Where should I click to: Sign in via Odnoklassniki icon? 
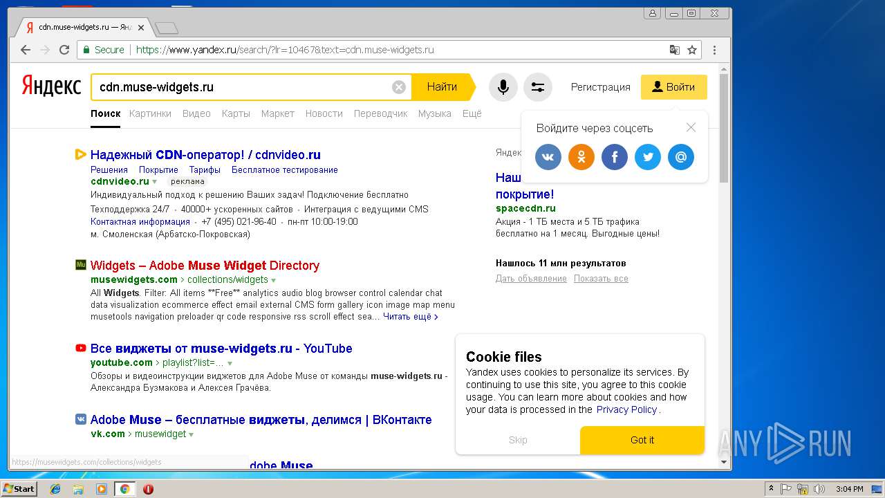581,157
